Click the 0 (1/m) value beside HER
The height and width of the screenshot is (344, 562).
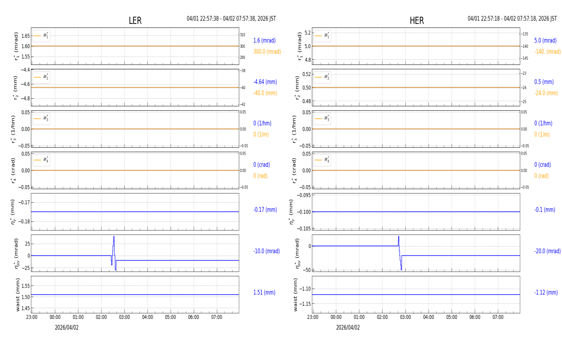pyautogui.click(x=542, y=134)
